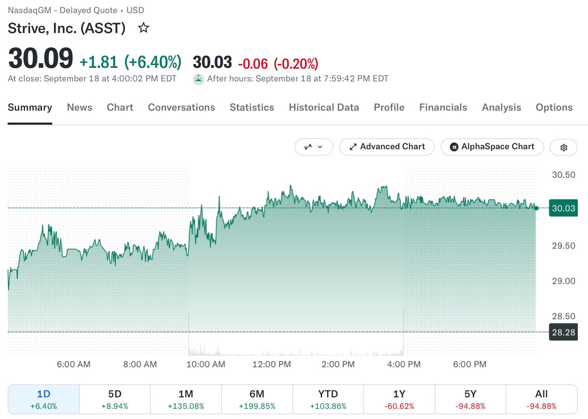Open the chart type dropdown
Screen dimensions: 588x419
point(314,147)
